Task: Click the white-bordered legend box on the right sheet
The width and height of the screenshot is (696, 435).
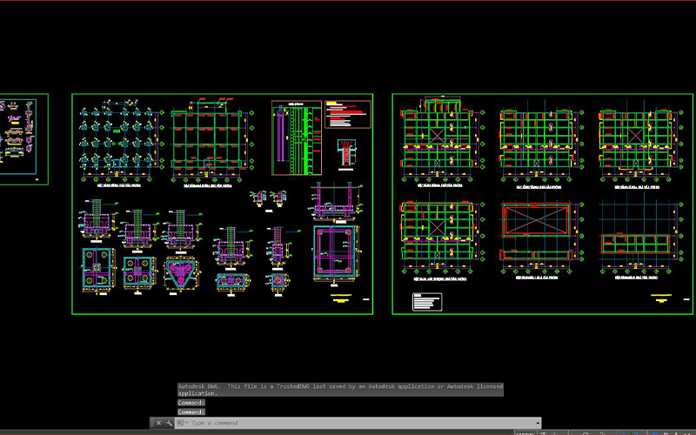Action: (x=425, y=302)
